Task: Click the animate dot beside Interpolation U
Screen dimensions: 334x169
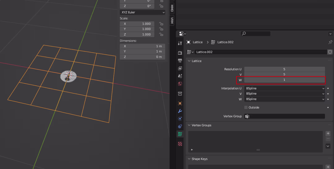Action: pyautogui.click(x=328, y=88)
